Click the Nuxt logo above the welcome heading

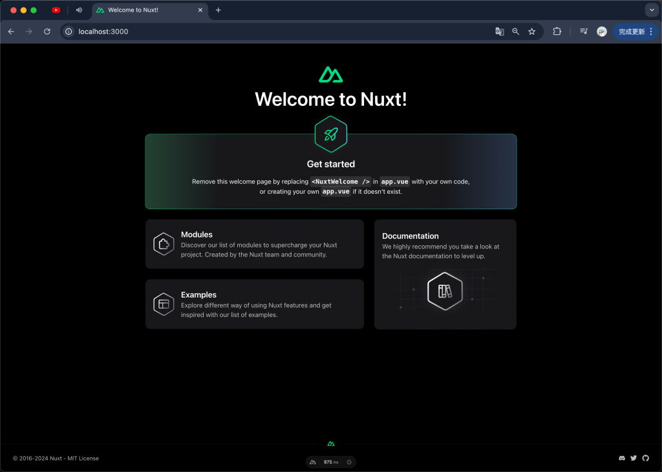[x=330, y=75]
